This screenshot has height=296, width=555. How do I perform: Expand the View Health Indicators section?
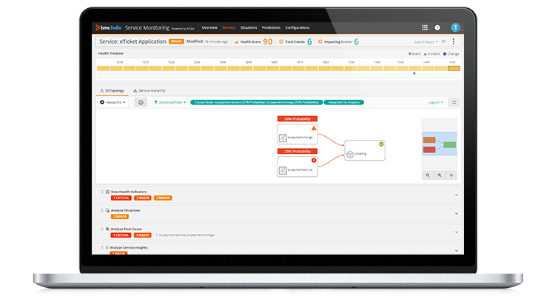[x=456, y=195]
